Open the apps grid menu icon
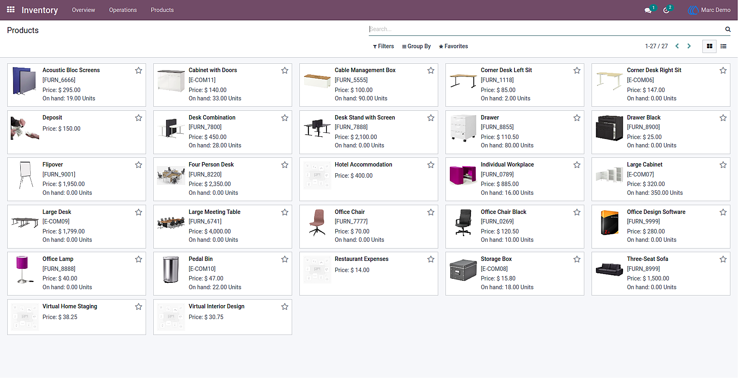 [x=11, y=10]
